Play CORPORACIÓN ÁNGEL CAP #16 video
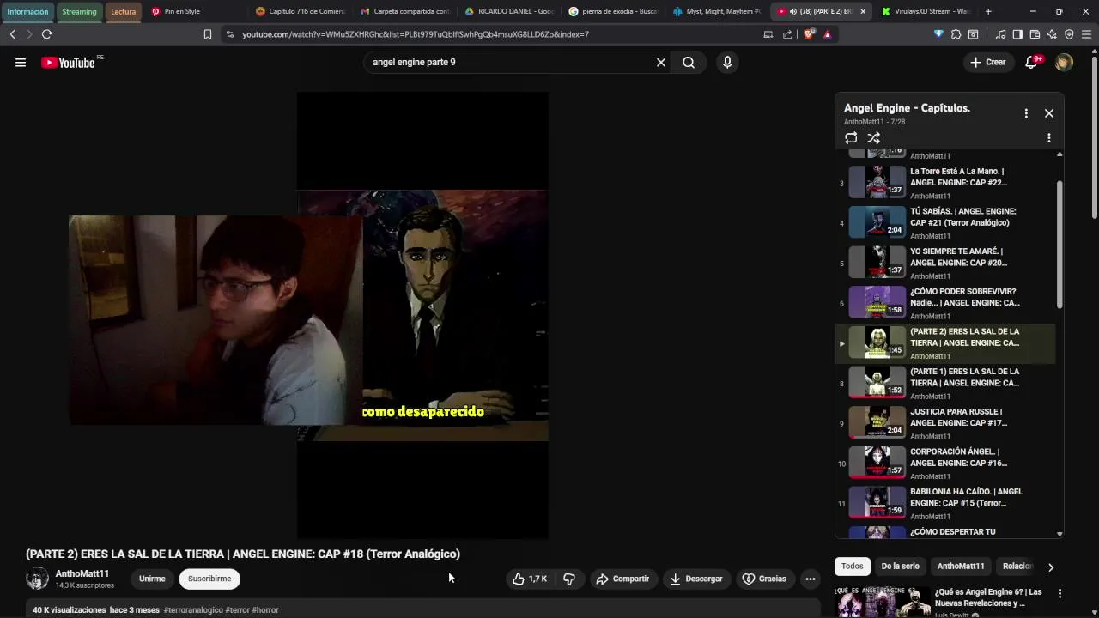This screenshot has height=618, width=1099. point(946,463)
